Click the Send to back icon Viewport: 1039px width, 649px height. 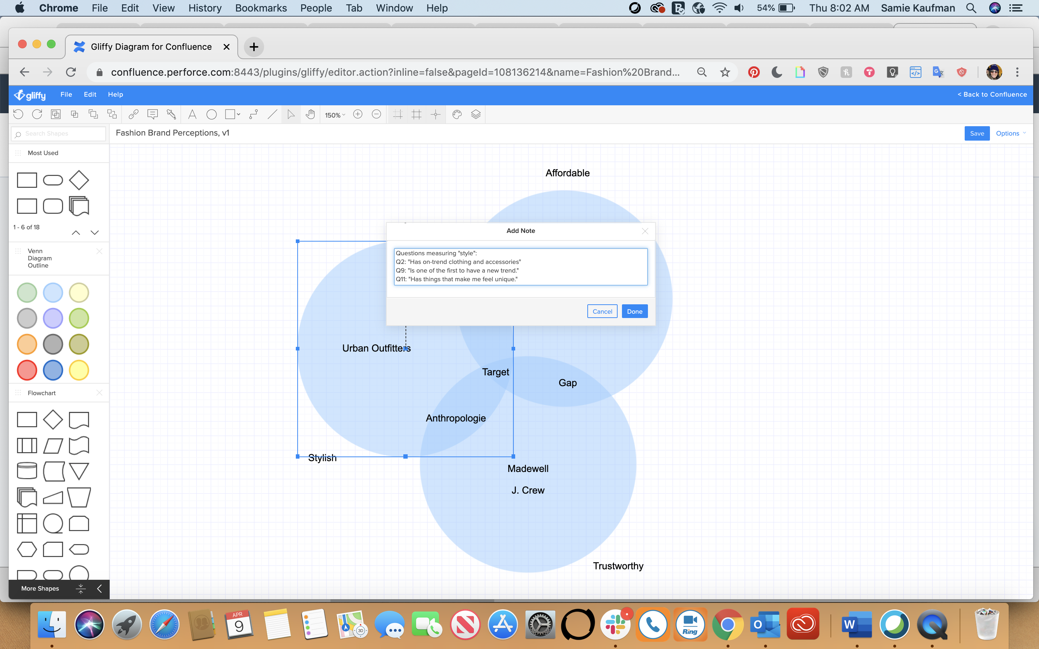click(x=112, y=114)
